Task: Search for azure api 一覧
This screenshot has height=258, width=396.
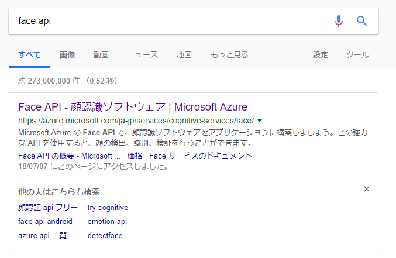Action: coord(43,236)
